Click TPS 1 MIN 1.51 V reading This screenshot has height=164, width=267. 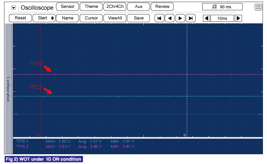(x=122, y=141)
